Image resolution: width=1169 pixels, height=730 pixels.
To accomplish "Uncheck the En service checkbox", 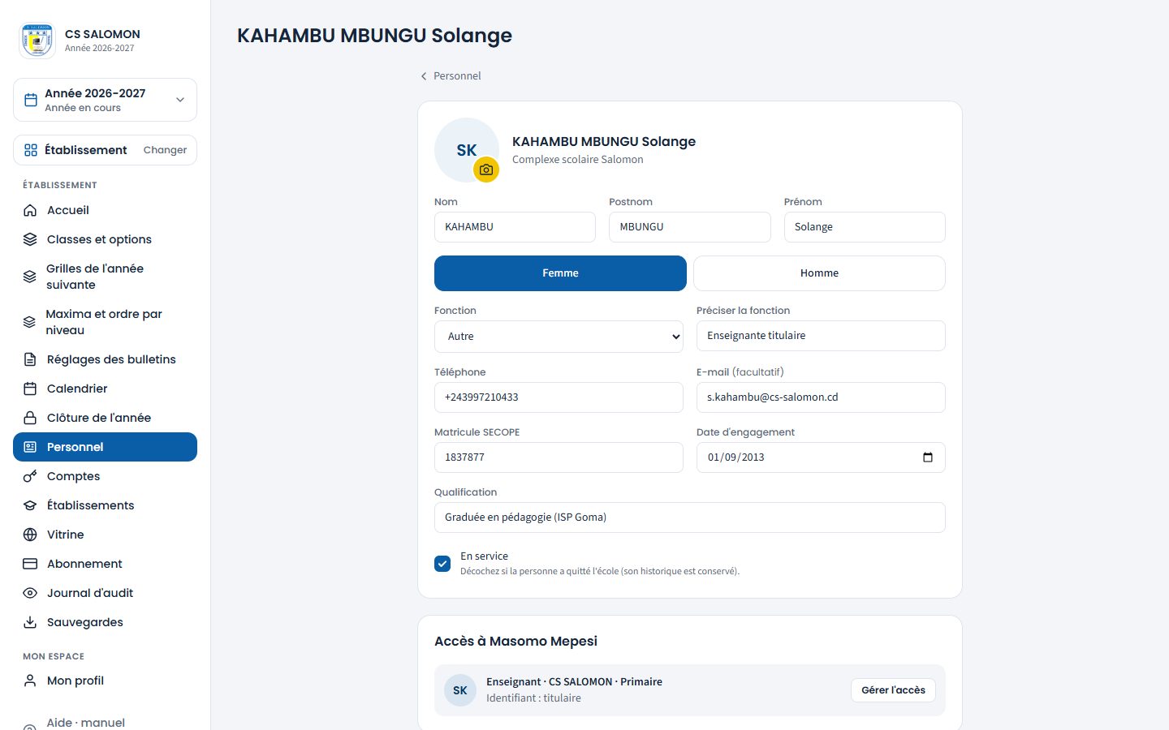I will click(442, 564).
